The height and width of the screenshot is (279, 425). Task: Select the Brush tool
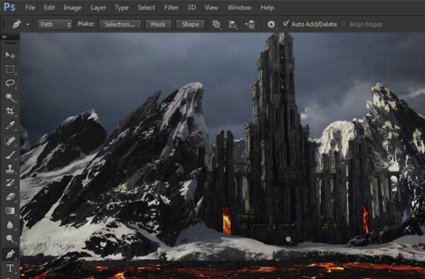(11, 154)
